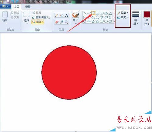Pick the Left arrow shape
Image resolution: width=152 pixels, height=132 pixels.
tap(106, 17)
